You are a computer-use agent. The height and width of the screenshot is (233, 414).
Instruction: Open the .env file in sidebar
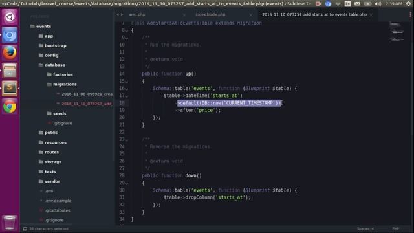pyautogui.click(x=49, y=191)
